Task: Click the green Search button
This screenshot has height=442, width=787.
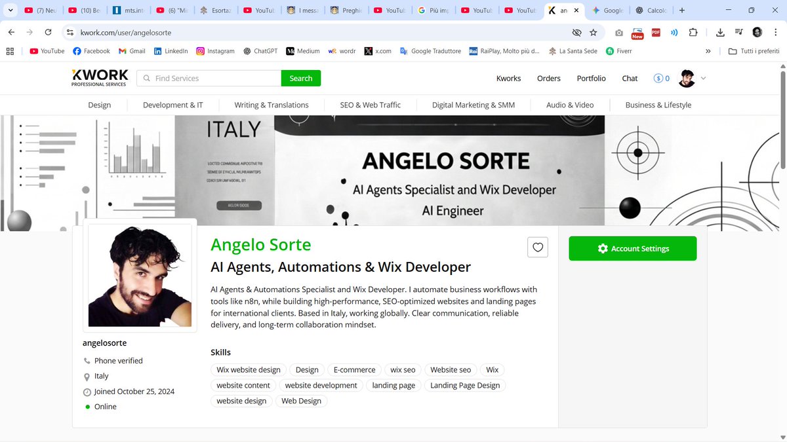Action: [x=301, y=78]
